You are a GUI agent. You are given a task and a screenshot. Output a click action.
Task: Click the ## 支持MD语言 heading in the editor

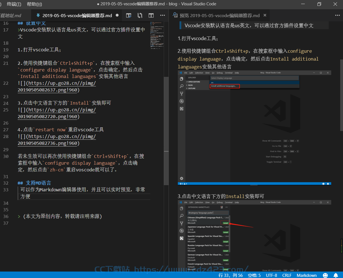(x=34, y=183)
